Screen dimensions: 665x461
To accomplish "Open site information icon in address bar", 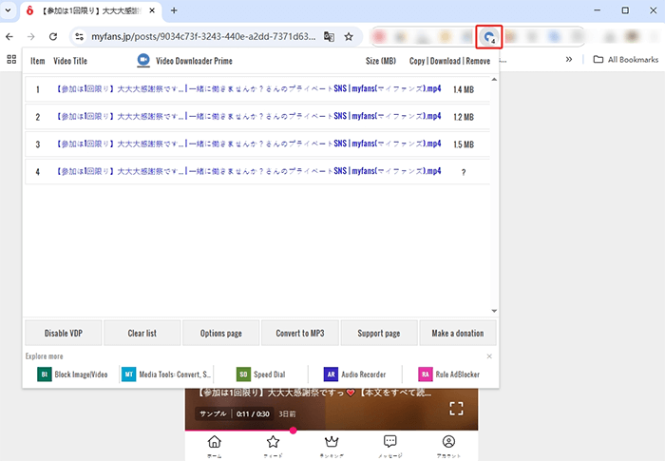I will pyautogui.click(x=79, y=36).
